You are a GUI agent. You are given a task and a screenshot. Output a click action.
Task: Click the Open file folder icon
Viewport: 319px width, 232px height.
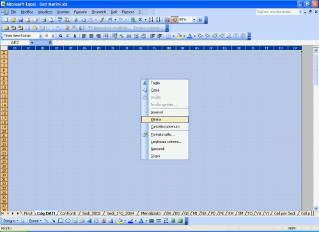point(13,20)
